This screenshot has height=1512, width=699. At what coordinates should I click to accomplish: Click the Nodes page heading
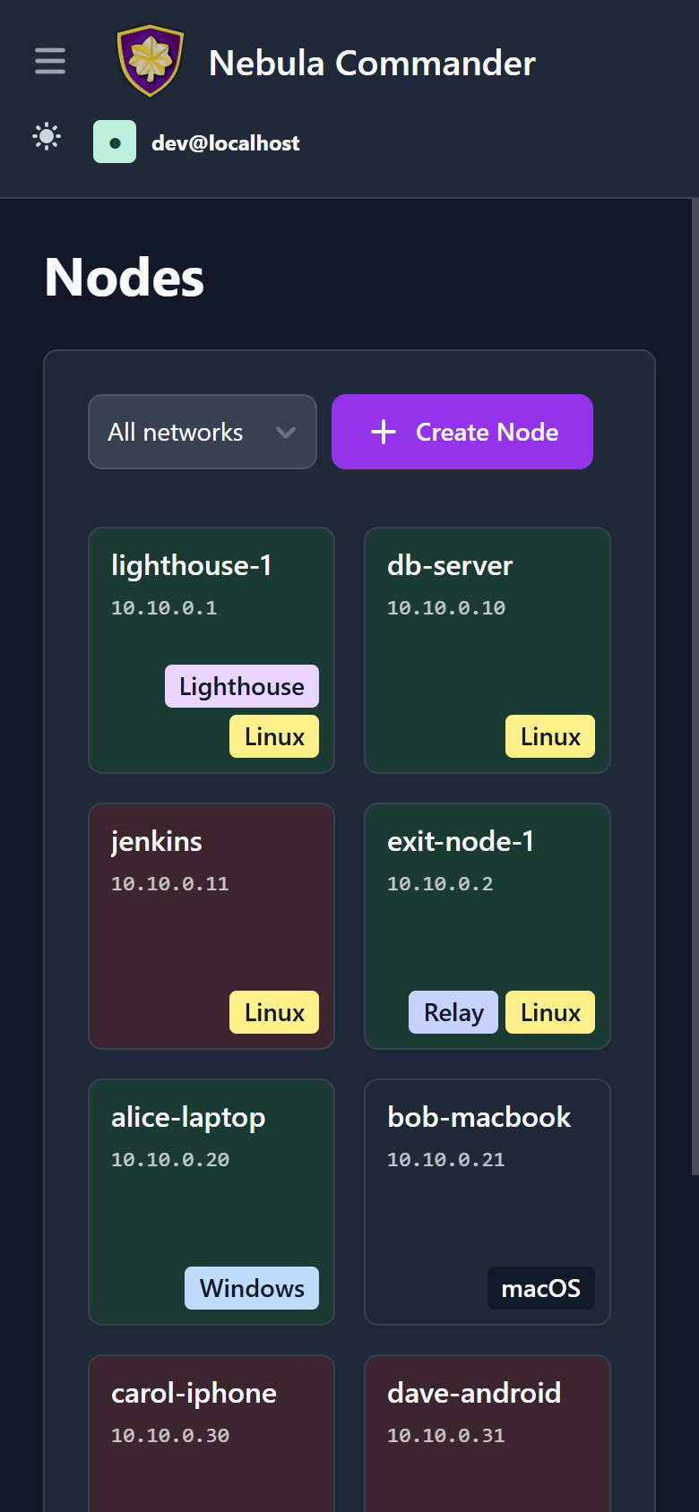tap(125, 277)
